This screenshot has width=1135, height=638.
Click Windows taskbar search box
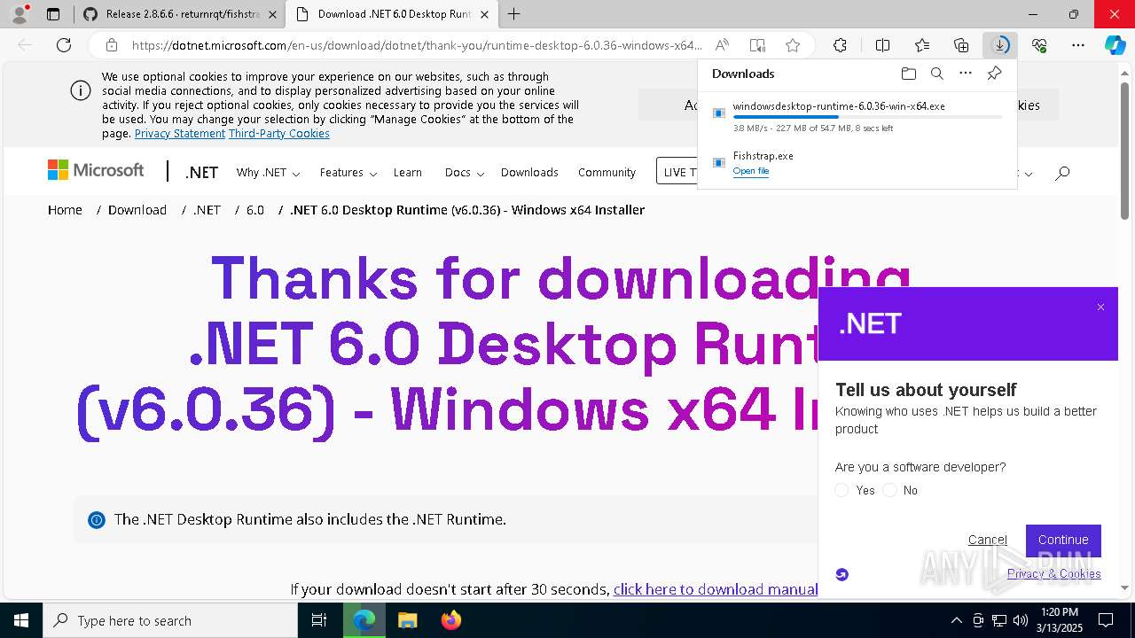(170, 620)
